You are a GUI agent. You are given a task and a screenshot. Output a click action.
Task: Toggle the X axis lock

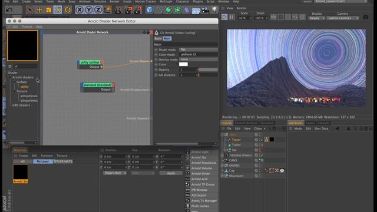point(80,10)
